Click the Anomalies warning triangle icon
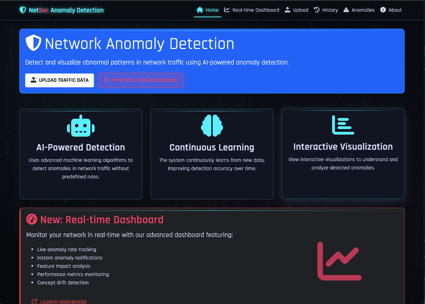Image resolution: width=425 pixels, height=304 pixels. [346, 10]
